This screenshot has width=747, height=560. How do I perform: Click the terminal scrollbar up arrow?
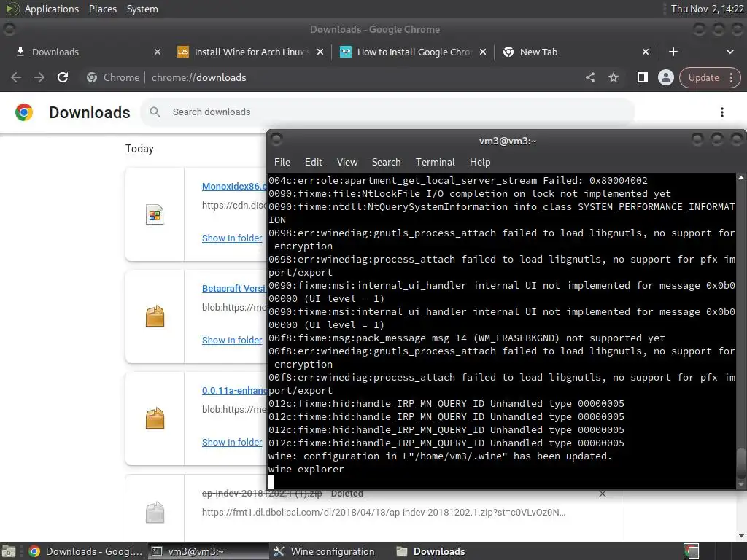coord(741,178)
